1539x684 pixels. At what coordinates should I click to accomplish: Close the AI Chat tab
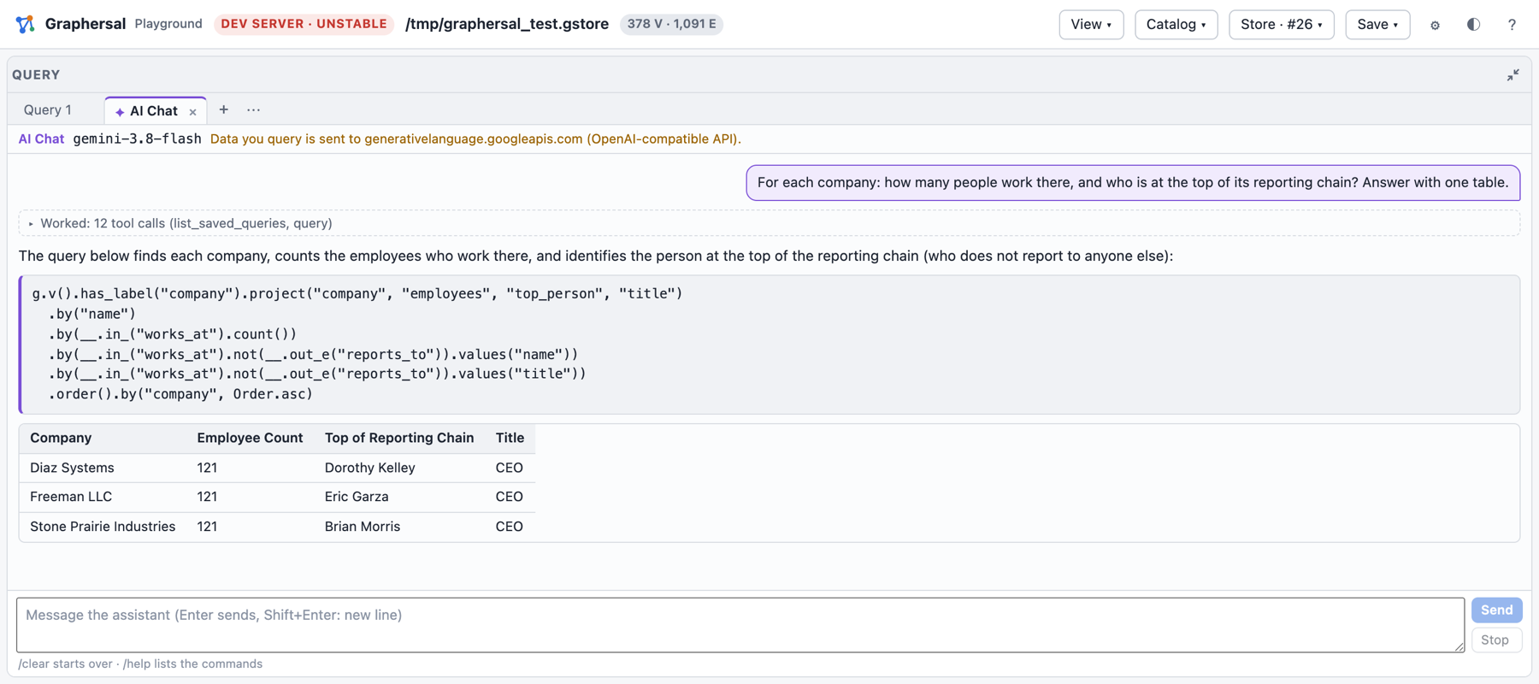[193, 112]
